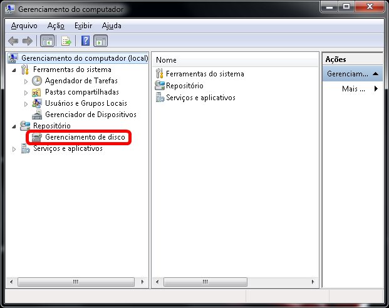
Task: Select Repositório text in Nome list
Action: [185, 86]
